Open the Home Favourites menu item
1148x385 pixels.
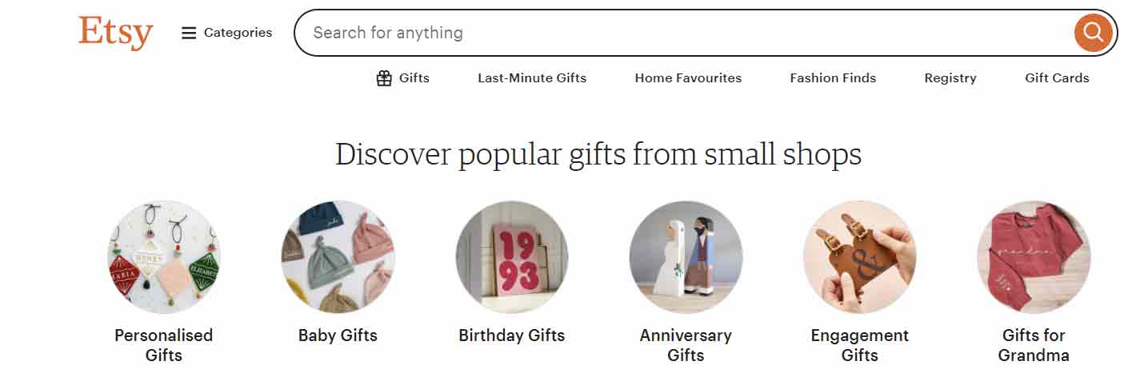click(x=688, y=78)
